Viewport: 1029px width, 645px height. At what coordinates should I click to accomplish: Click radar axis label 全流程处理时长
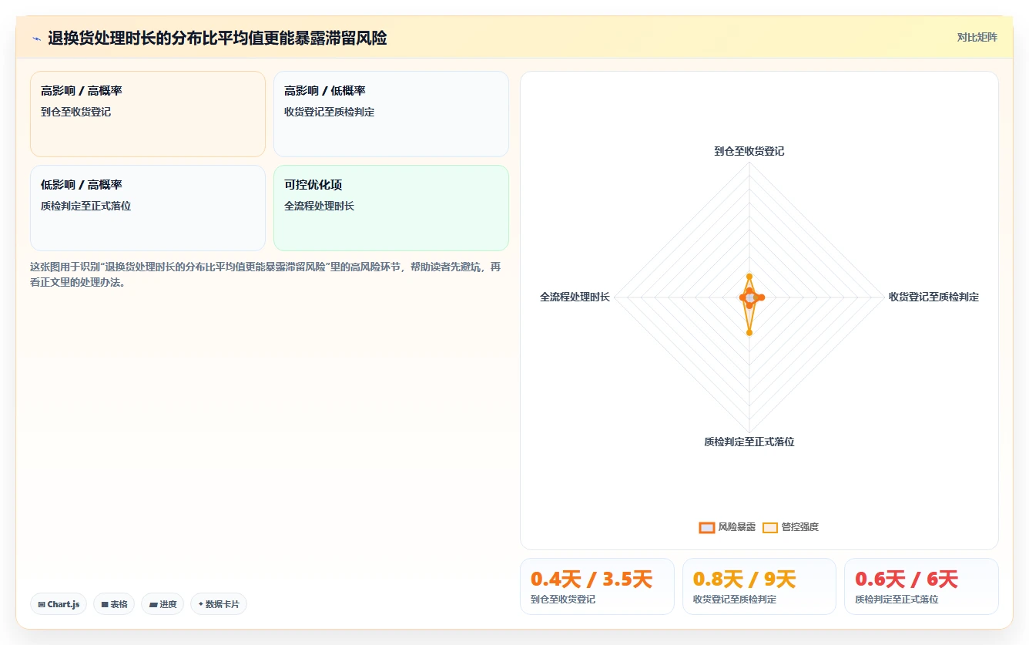(575, 297)
